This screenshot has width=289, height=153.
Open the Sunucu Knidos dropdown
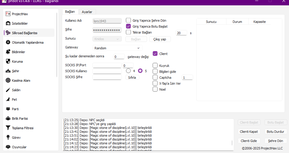107,39
